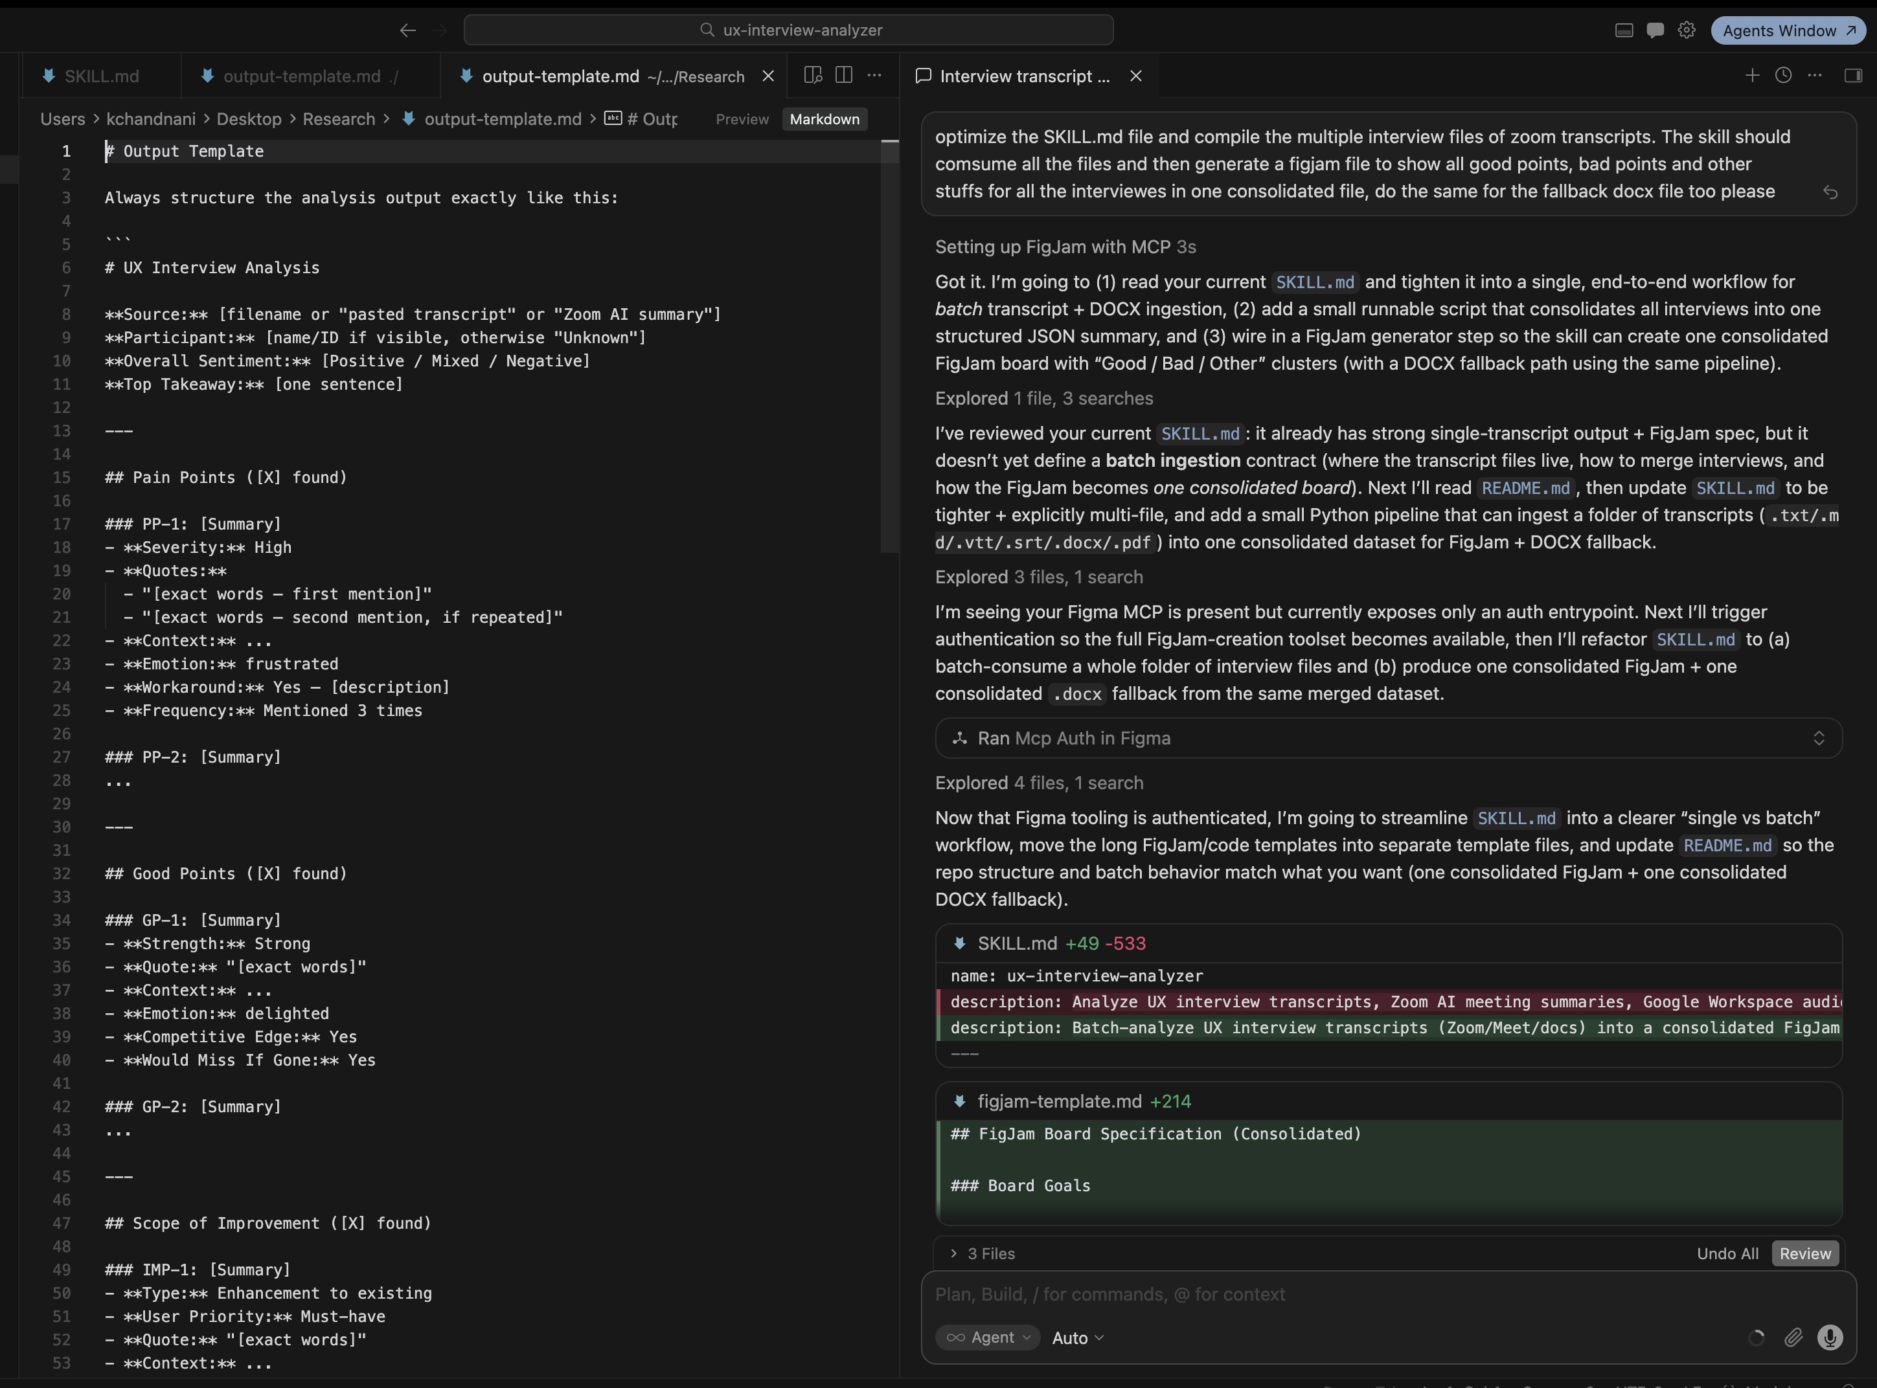
Task: Toggle the chat pane icon in title bar
Action: click(x=1655, y=30)
